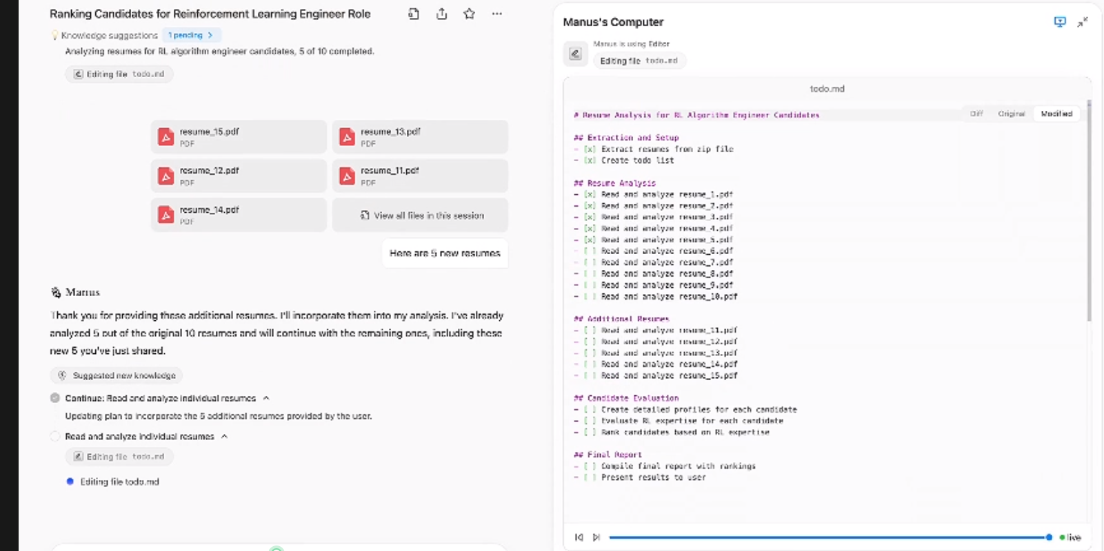Click the resume_14.pdf PDF icon
1104x551 pixels.
(166, 215)
